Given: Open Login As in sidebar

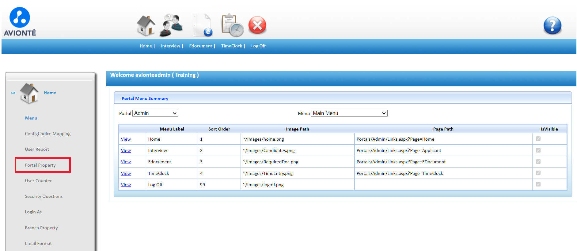Looking at the screenshot, I should [33, 212].
